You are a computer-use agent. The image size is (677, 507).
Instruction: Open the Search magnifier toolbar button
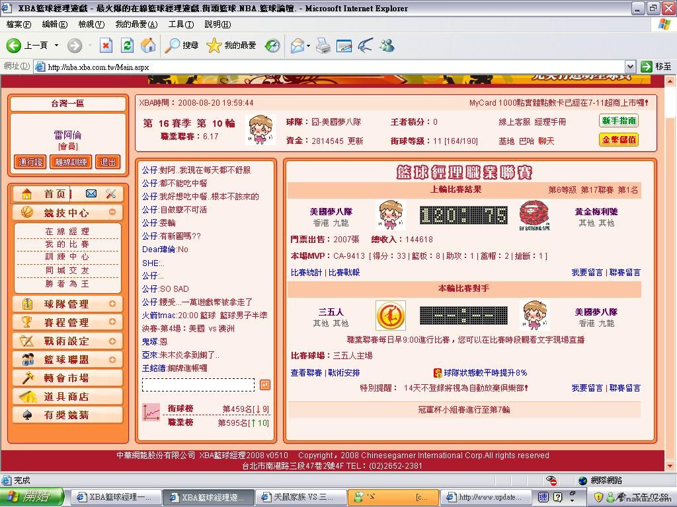click(x=182, y=46)
